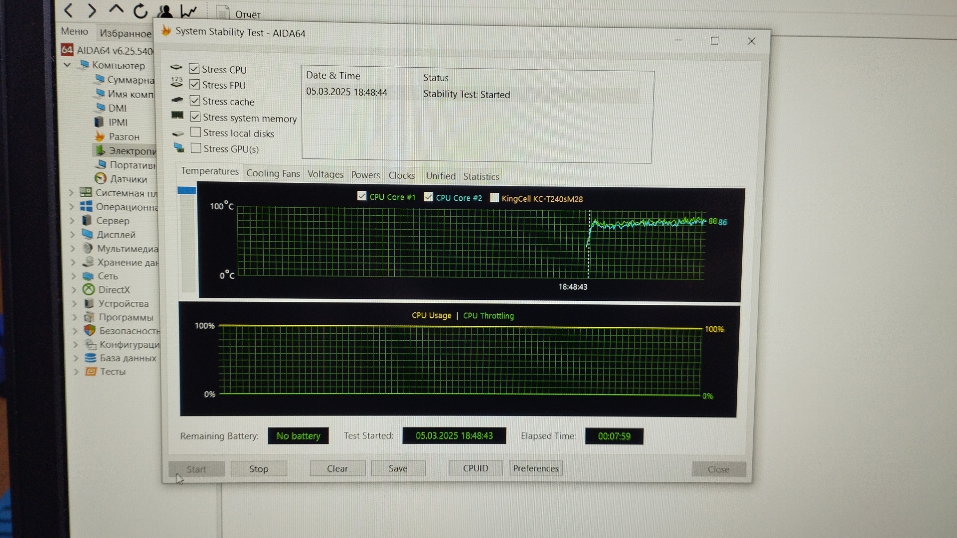Expand the Хранение данных tree node
The image size is (957, 538).
[x=74, y=262]
